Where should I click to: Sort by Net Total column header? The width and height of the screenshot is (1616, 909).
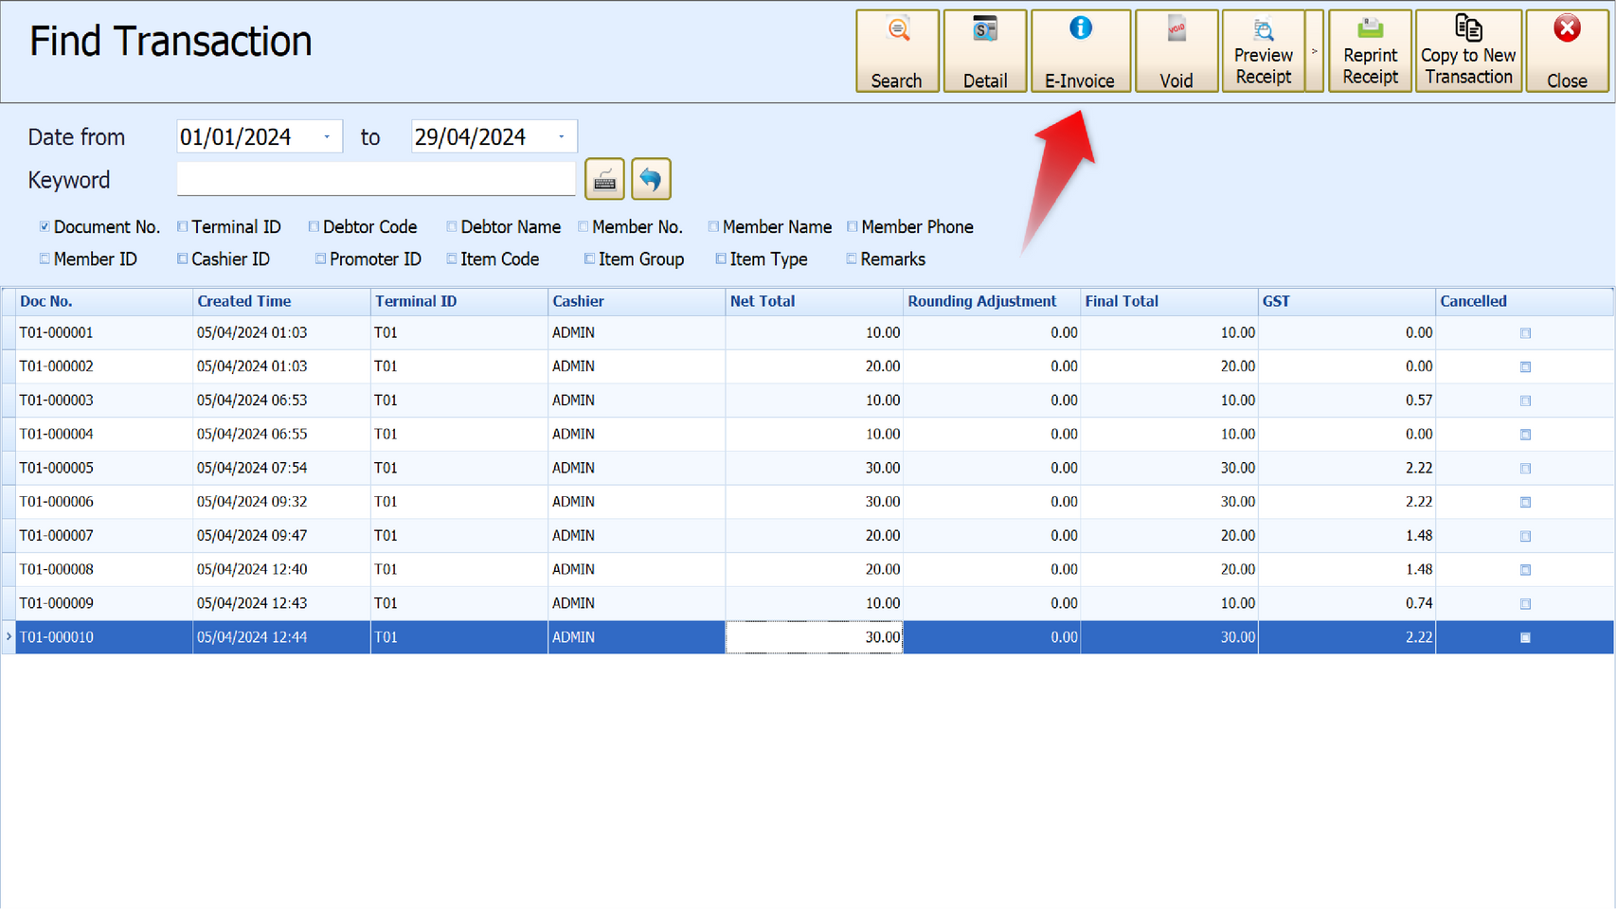coord(815,301)
